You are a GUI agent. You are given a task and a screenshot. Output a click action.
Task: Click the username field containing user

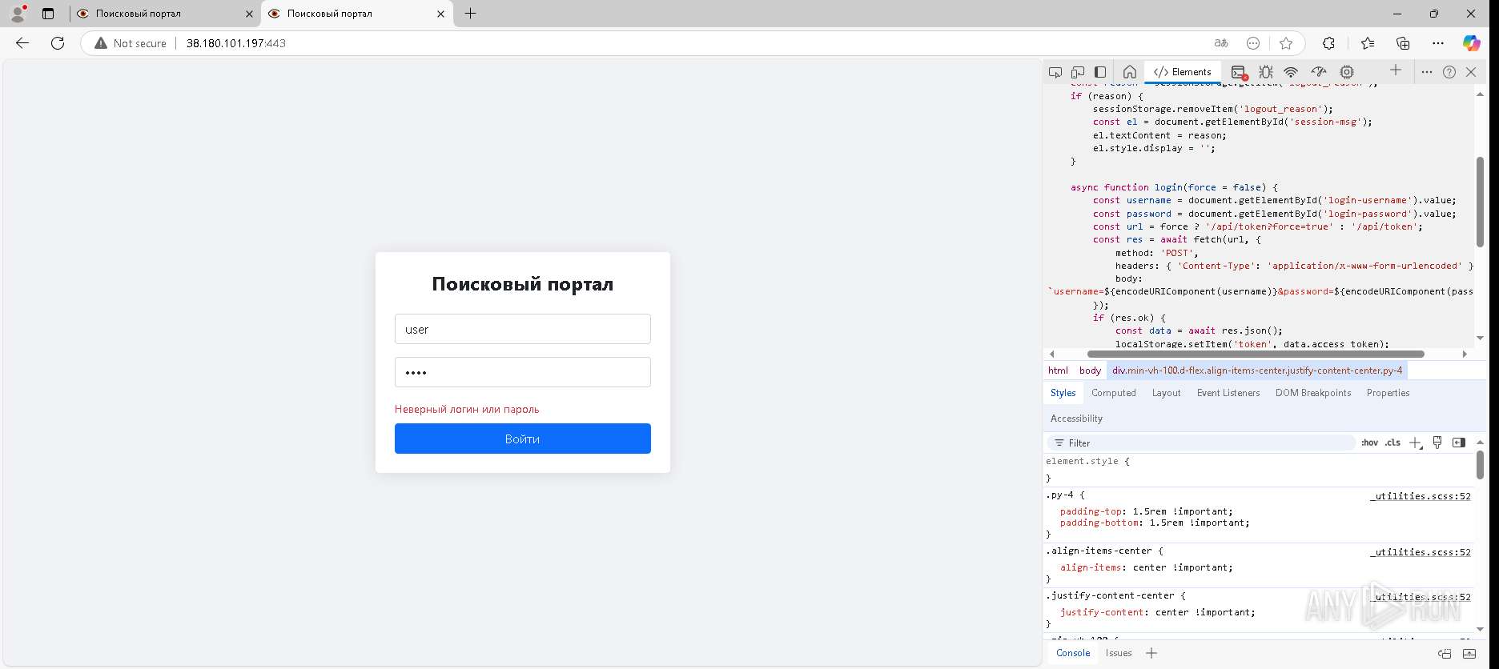(522, 329)
